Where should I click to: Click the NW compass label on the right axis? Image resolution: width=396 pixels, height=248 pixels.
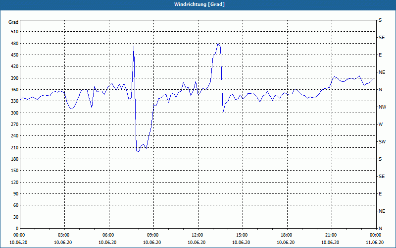[x=382, y=107]
